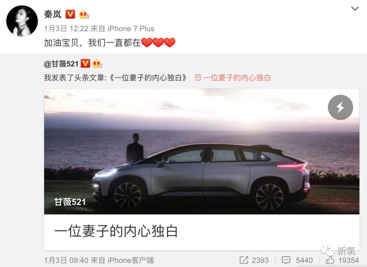Click the orange V verified badge beside 秦岚

click(70, 15)
